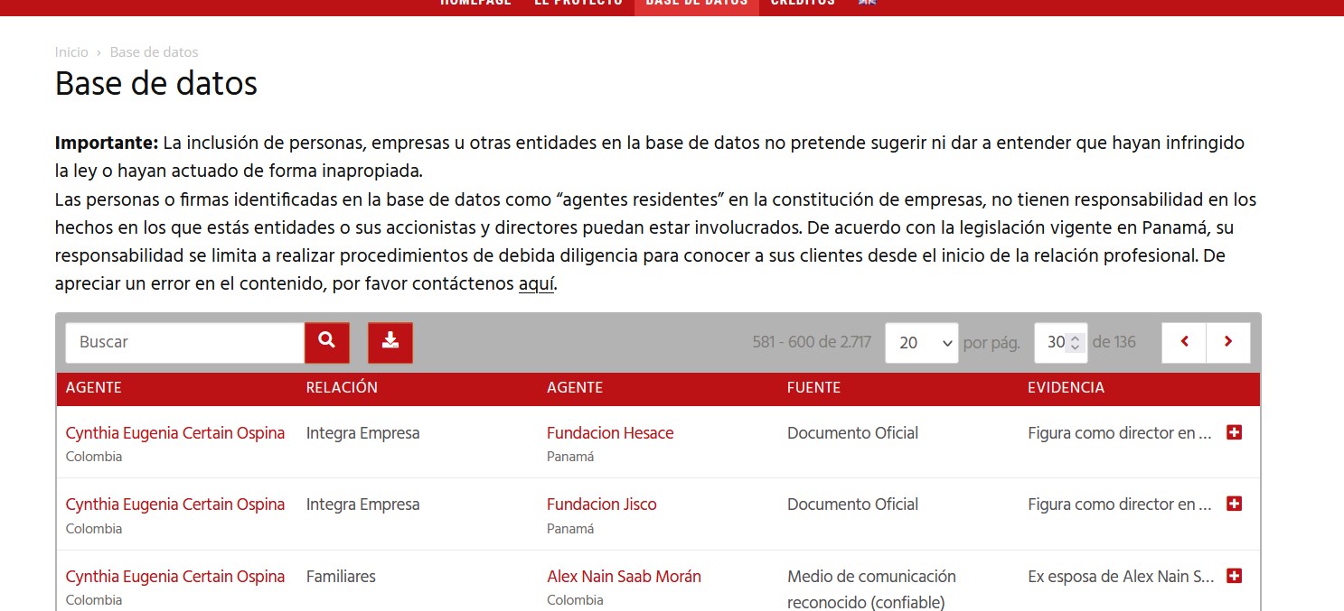The image size is (1344, 611).
Task: Expand evidence plus icon for Fundacion Jisco row
Action: coord(1234,504)
